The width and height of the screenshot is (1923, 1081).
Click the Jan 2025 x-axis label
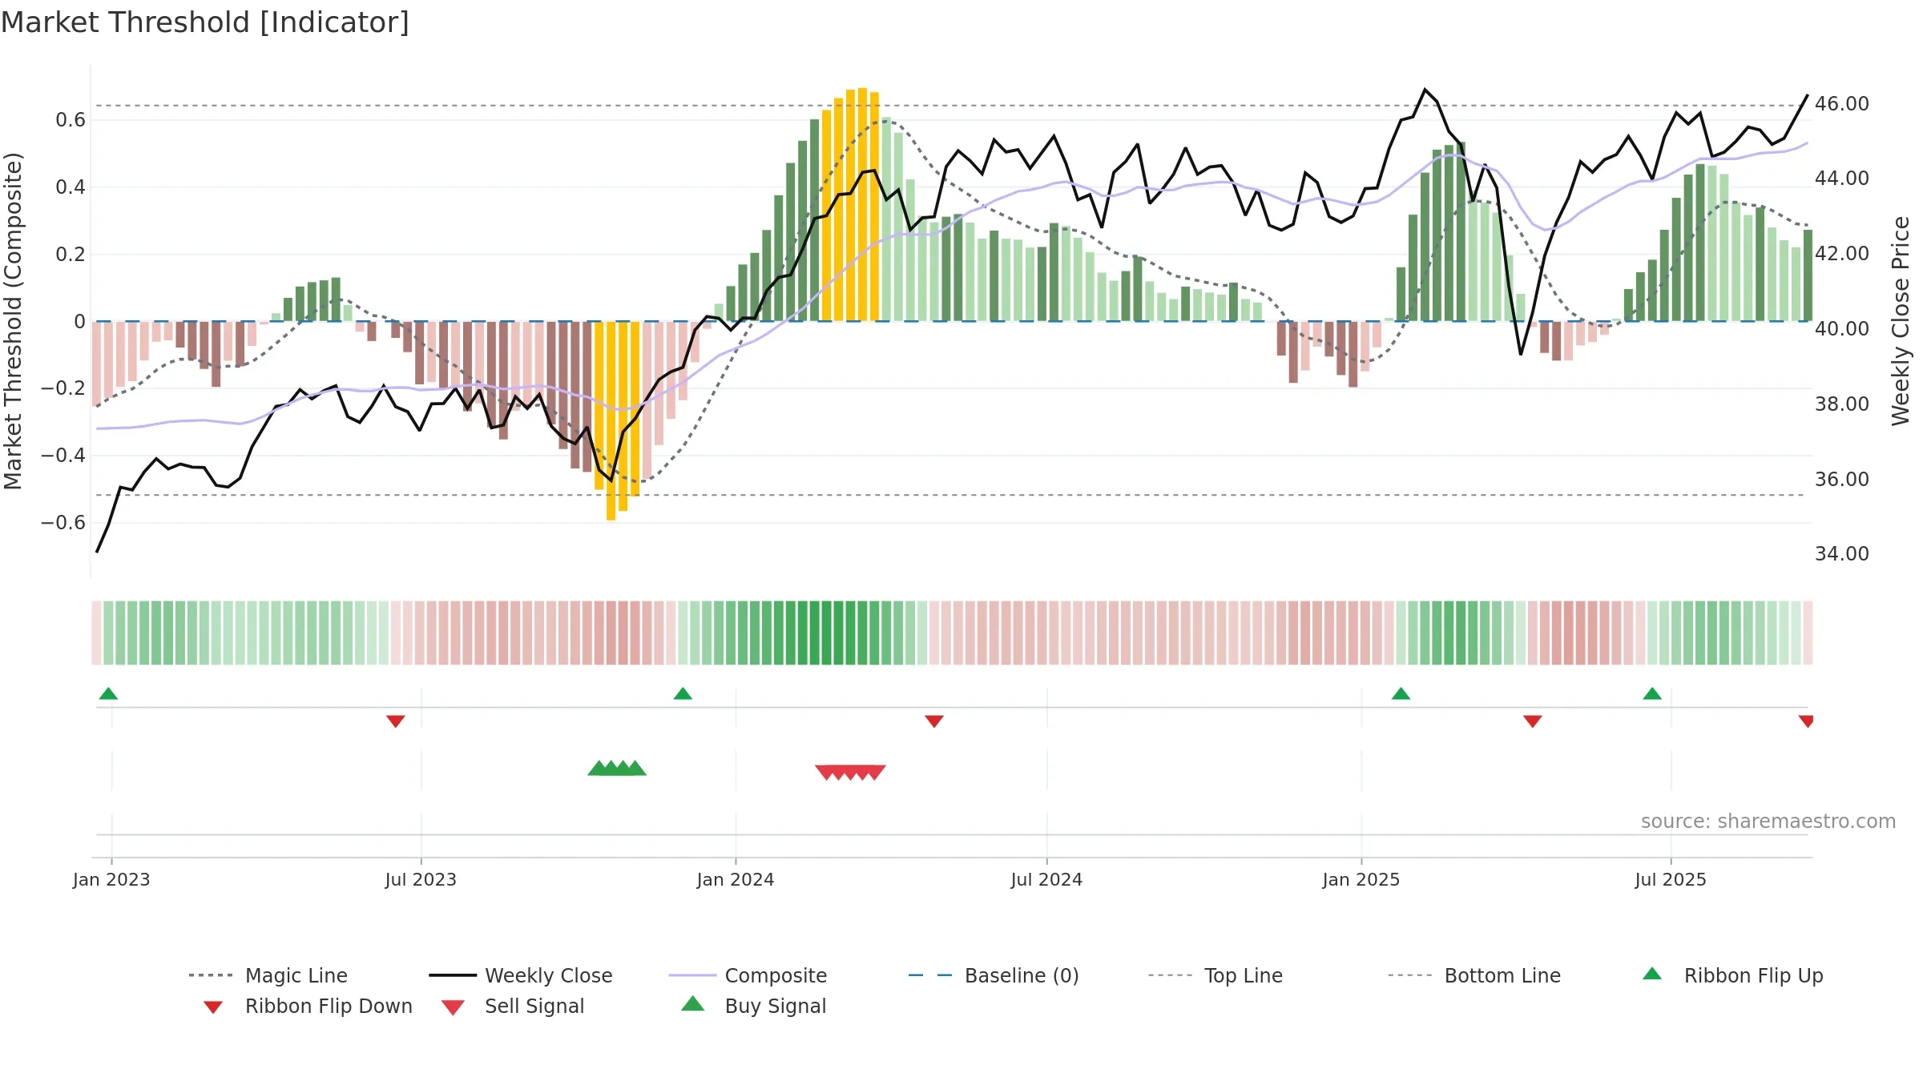tap(1361, 880)
